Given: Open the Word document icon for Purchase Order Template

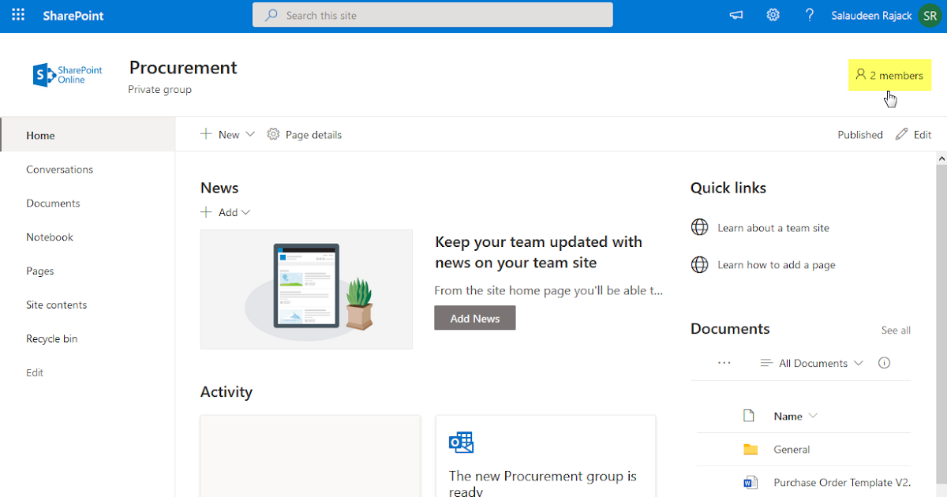Looking at the screenshot, I should 750,482.
